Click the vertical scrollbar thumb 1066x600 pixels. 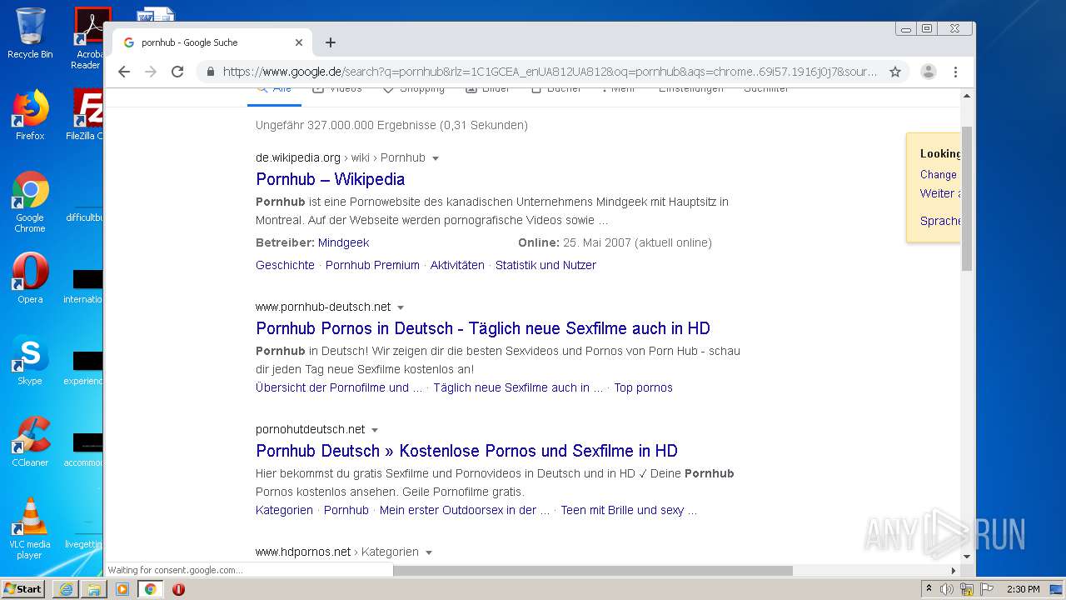pos(967,198)
